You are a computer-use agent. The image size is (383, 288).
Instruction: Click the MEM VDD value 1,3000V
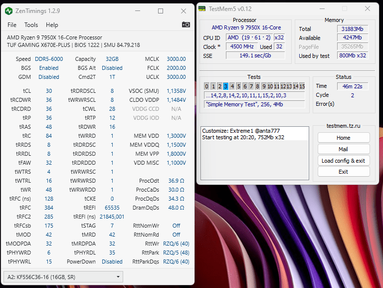176,136
